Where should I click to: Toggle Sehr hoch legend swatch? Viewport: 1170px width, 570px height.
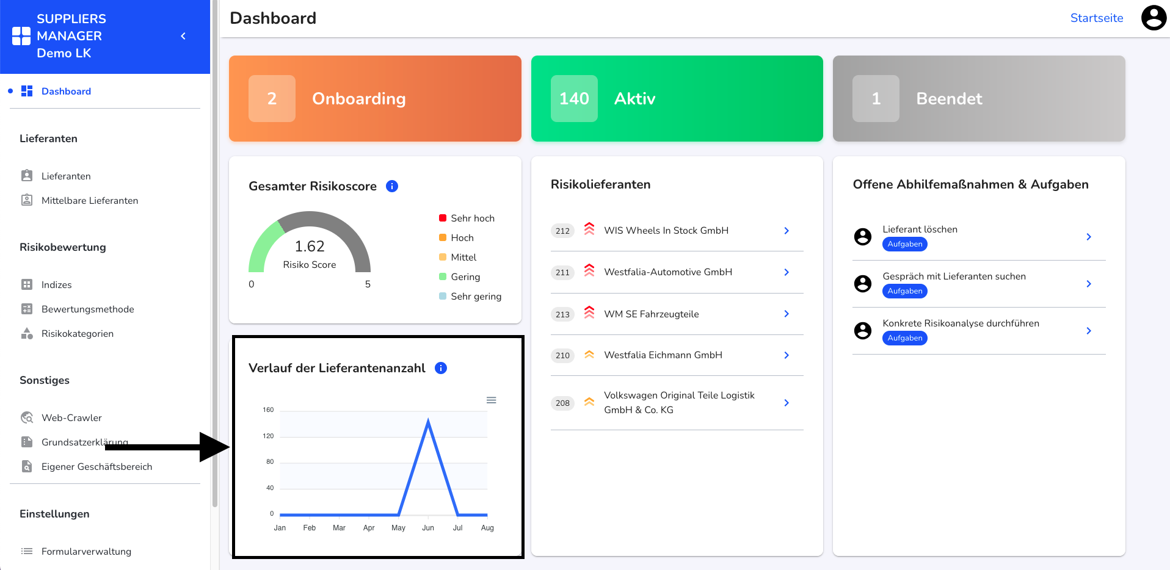(x=443, y=218)
